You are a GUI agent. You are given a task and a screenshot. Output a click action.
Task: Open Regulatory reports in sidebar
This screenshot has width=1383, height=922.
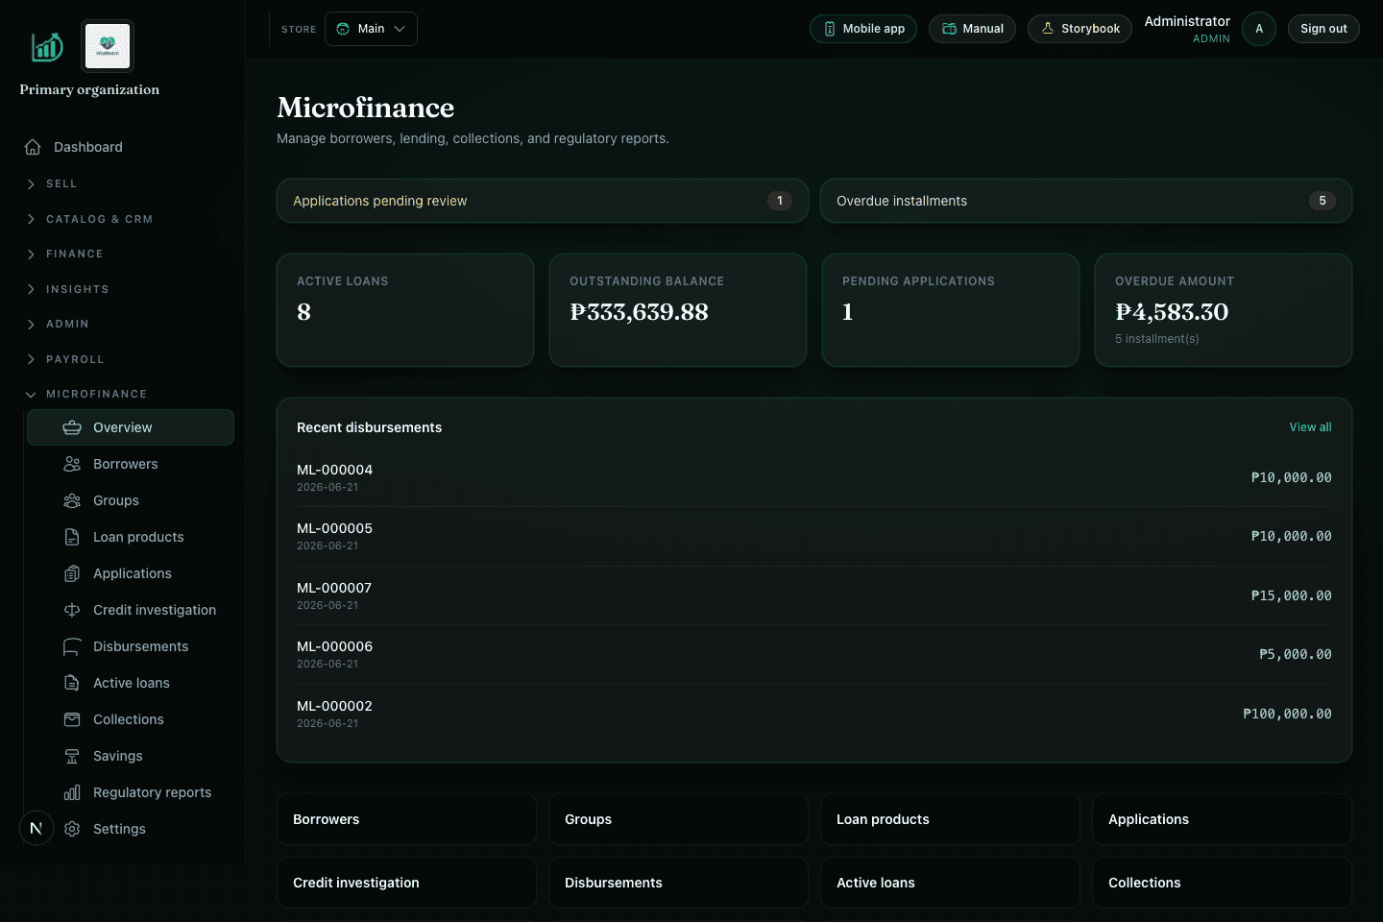click(x=131, y=792)
